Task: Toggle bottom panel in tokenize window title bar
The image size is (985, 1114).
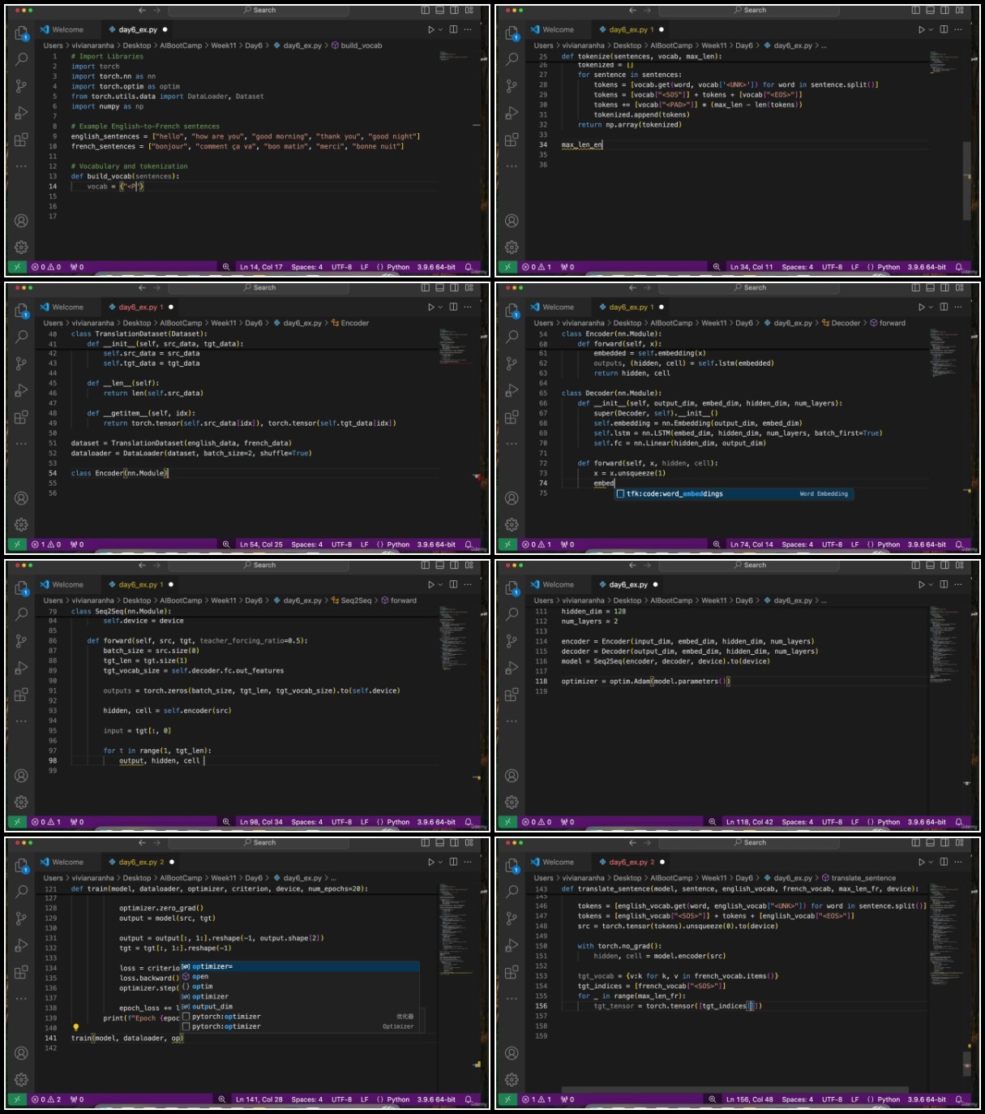Action: click(x=931, y=11)
